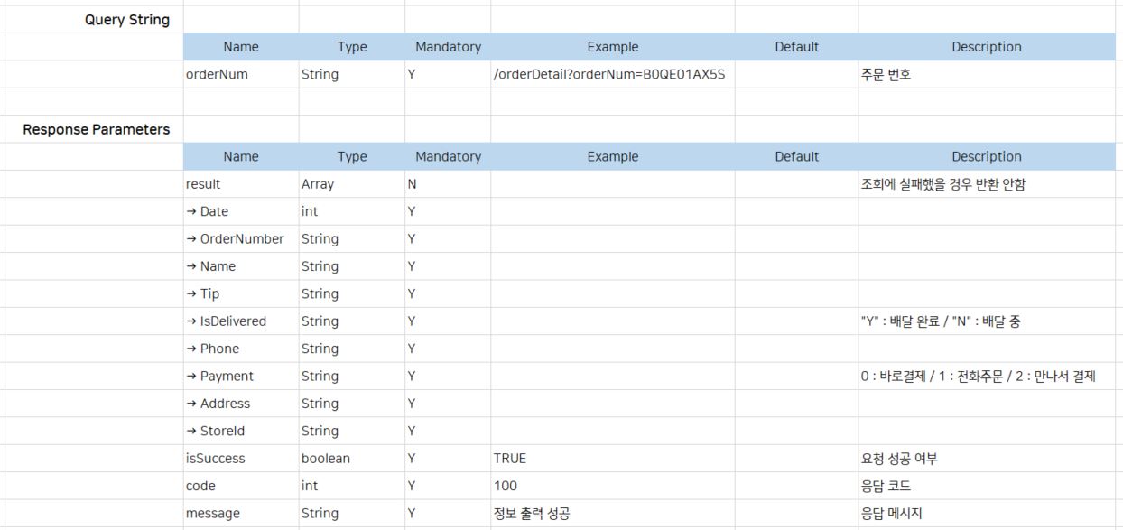Select the "result" parameter name cell
This screenshot has width=1123, height=530.
(203, 184)
